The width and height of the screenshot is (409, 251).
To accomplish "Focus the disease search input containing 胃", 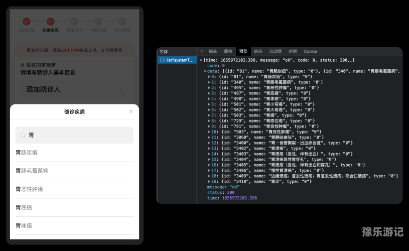I will tap(74, 135).
